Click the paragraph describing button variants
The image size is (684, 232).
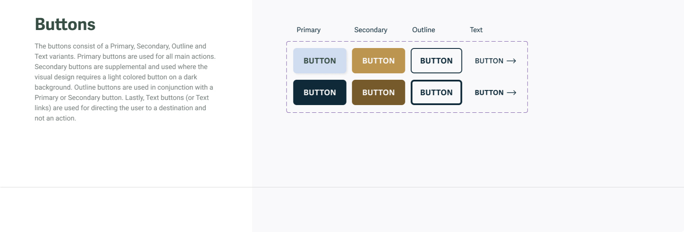pyautogui.click(x=124, y=82)
